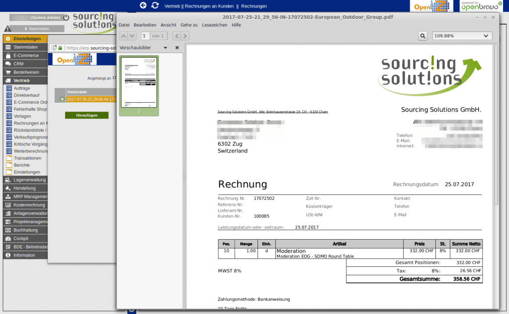Open the Bearbeiten menu
The image size is (509, 314).
[x=145, y=25]
